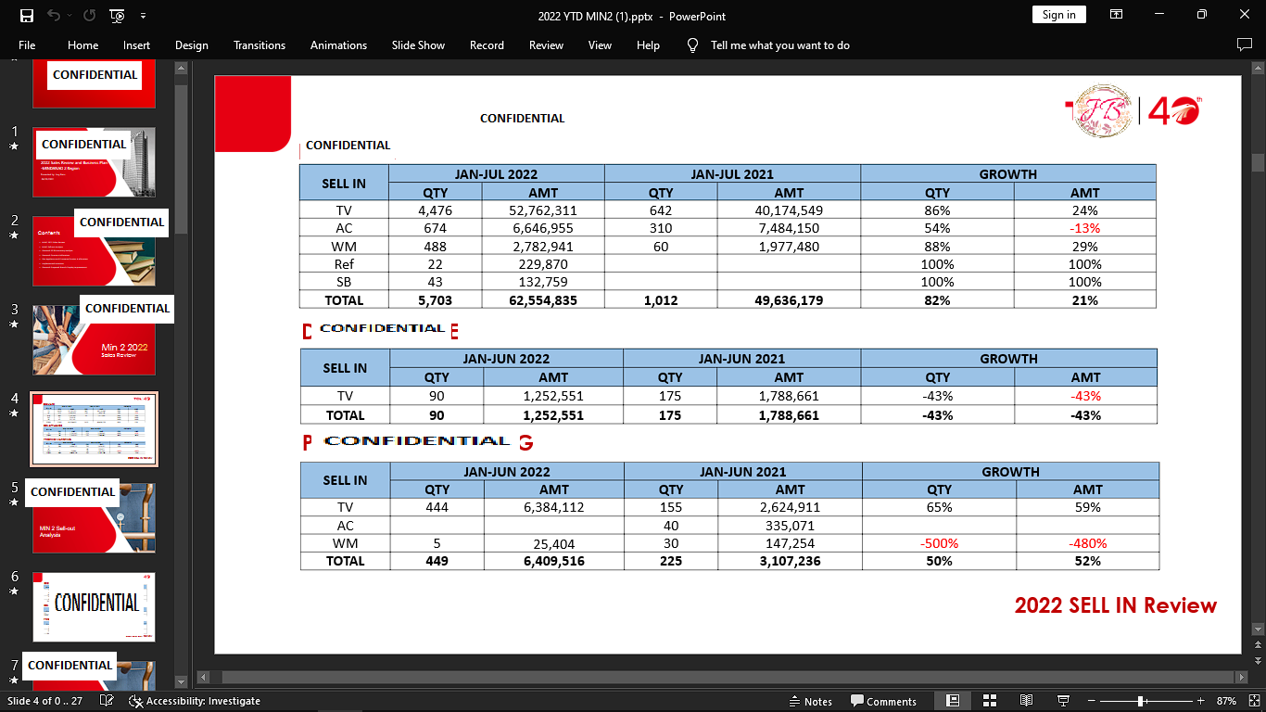Screen dimensions: 1266x712
Task: Save the presentation with the floppy disk icon
Action: pyautogui.click(x=27, y=16)
